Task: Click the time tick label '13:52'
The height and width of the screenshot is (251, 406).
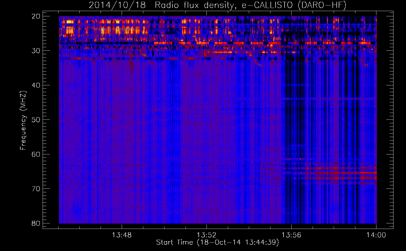Action: click(x=207, y=235)
